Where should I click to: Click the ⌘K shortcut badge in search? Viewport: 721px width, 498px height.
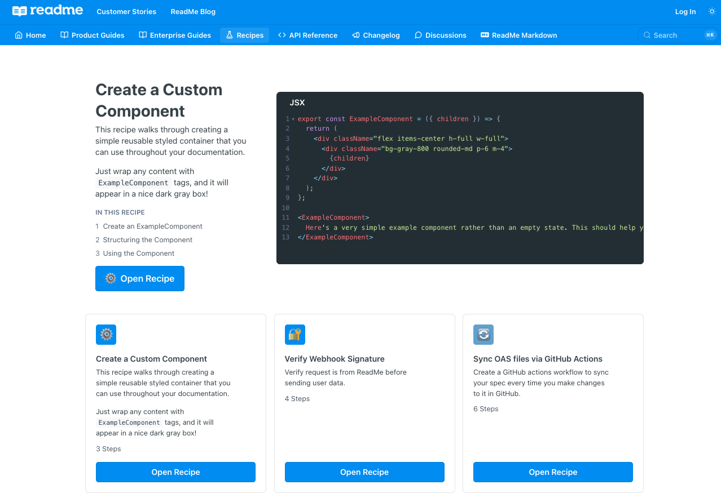(710, 35)
